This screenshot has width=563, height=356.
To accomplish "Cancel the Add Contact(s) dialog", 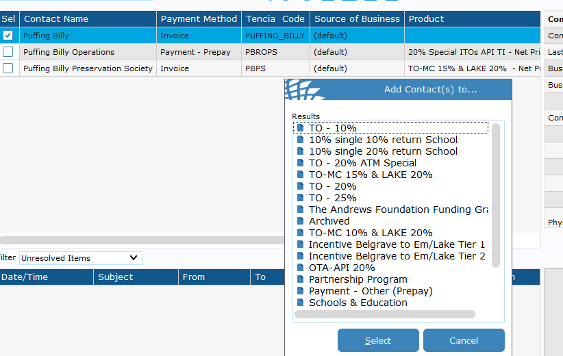I will tap(464, 340).
